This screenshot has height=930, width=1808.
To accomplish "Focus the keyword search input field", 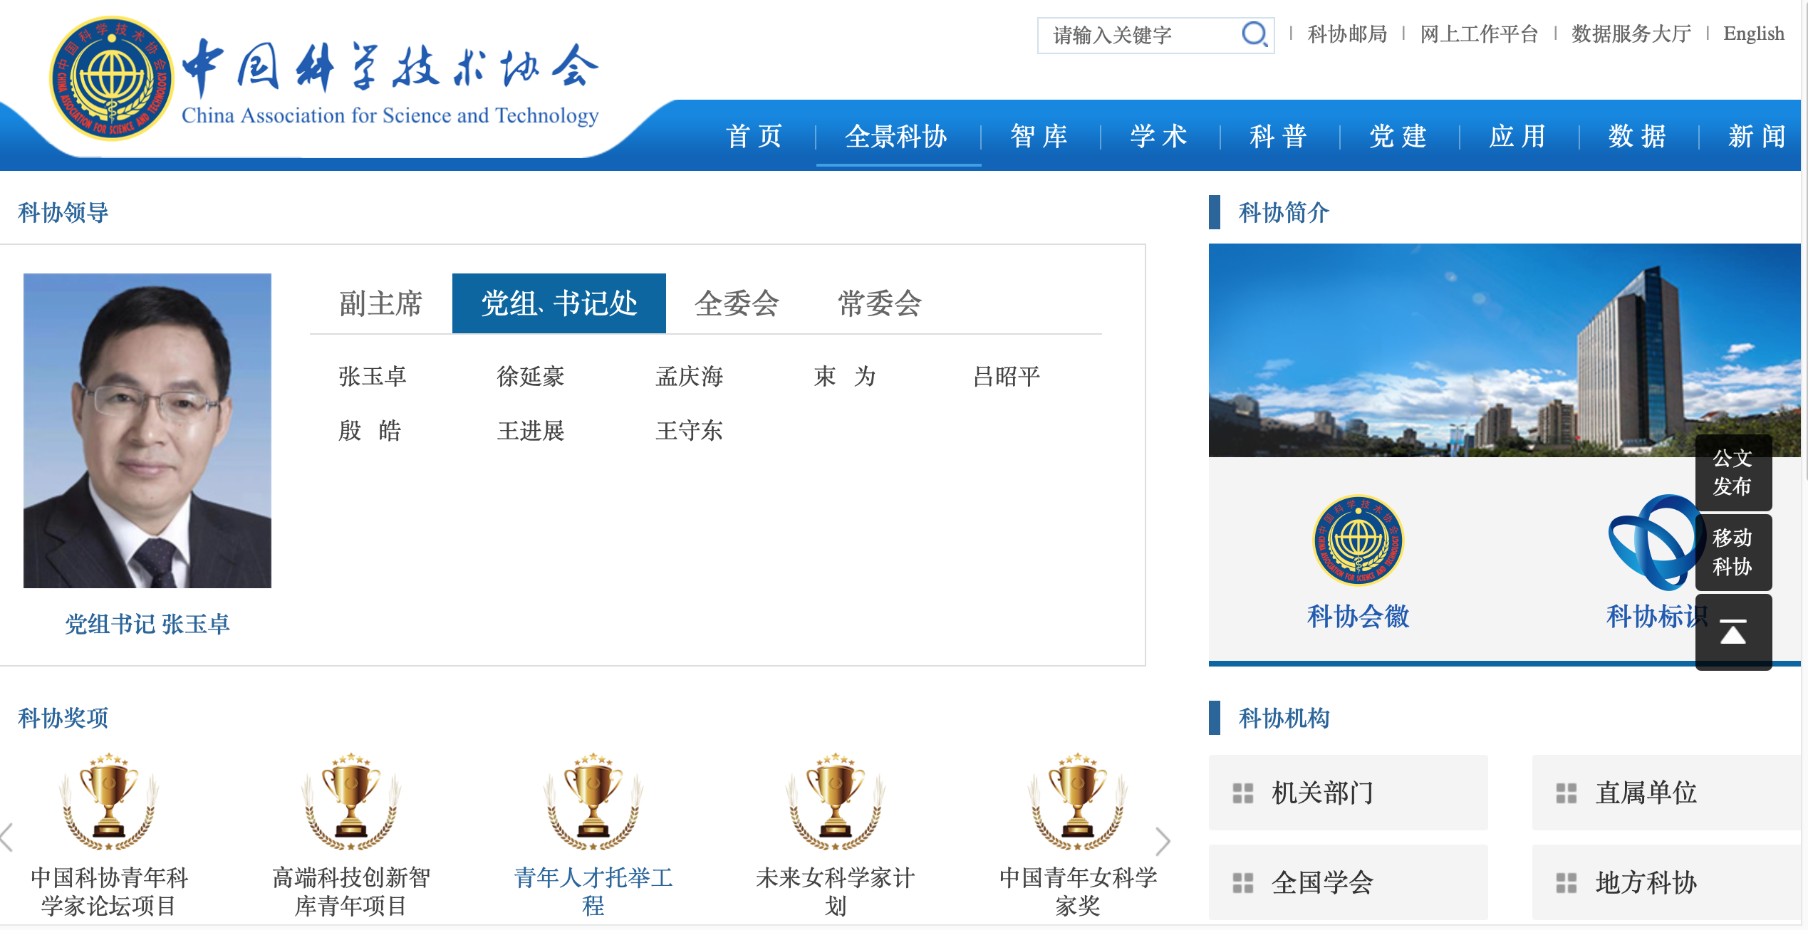I will click(1140, 35).
